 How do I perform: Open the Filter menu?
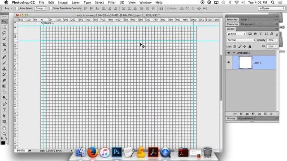(x=112, y=2)
